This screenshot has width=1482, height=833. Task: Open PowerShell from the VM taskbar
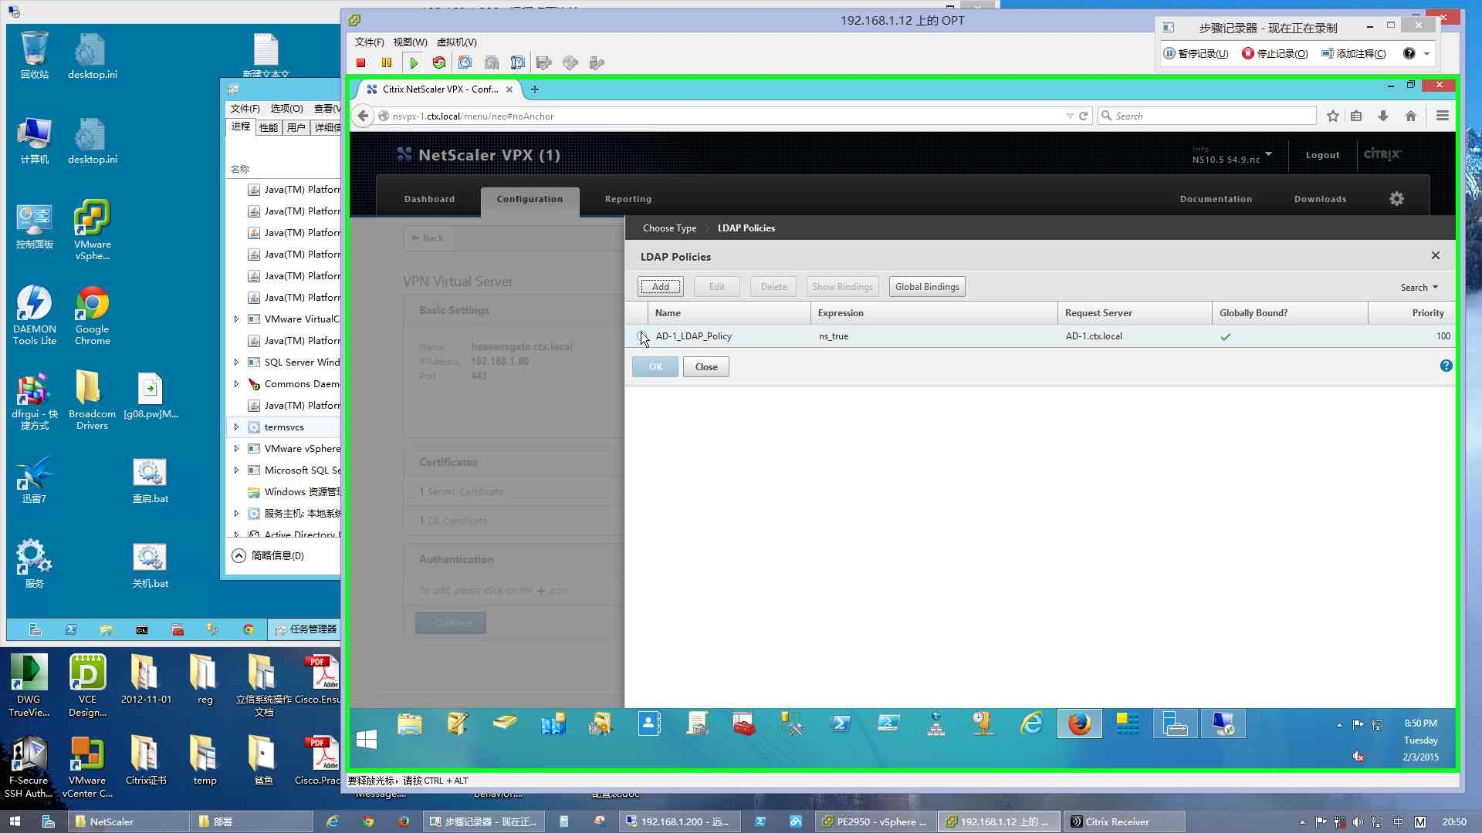(841, 724)
